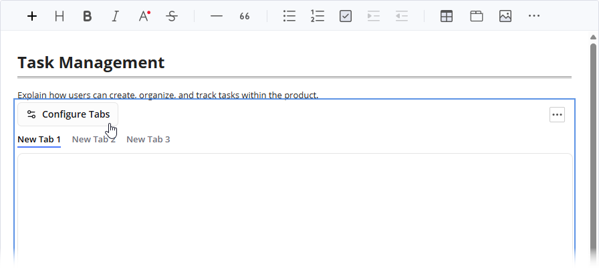Create a bulleted list
Image resolution: width=599 pixels, height=268 pixels.
coord(289,16)
